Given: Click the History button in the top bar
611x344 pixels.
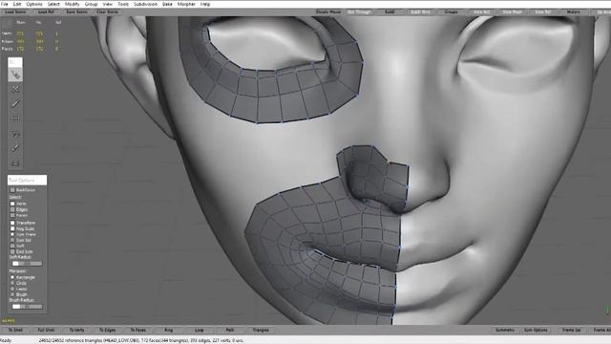Looking at the screenshot, I should [x=574, y=12].
